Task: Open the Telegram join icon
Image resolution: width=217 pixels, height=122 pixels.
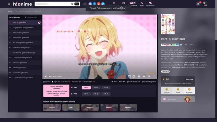Action: [94, 4]
